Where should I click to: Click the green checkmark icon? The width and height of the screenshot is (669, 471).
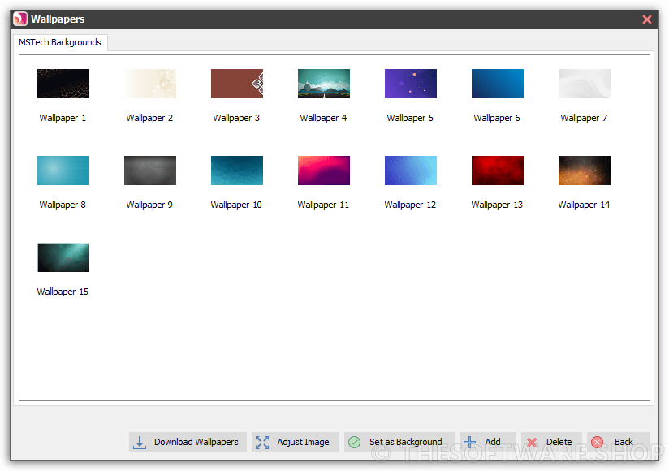[x=354, y=442]
